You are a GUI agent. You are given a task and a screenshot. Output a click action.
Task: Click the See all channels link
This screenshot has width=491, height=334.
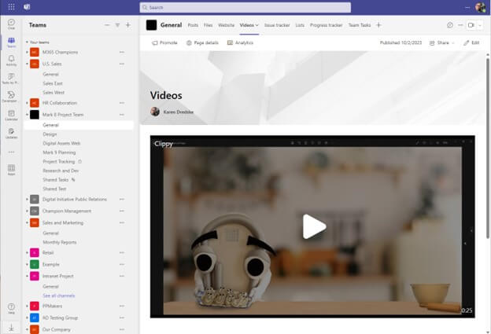(x=59, y=295)
